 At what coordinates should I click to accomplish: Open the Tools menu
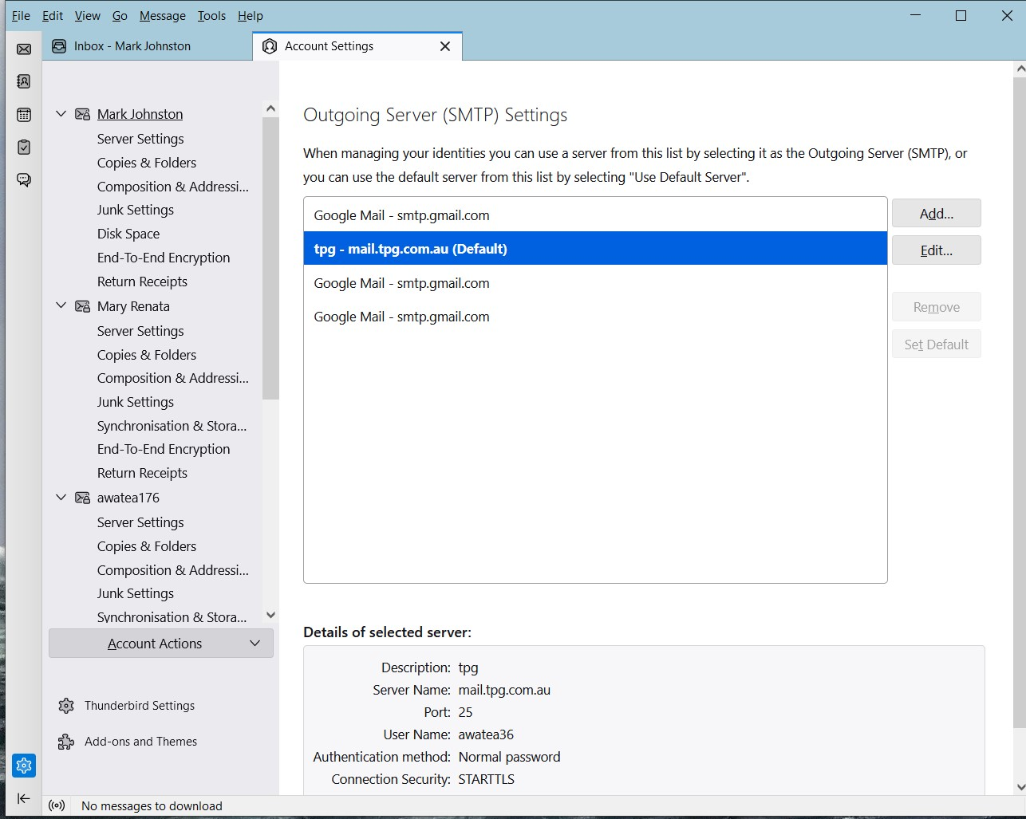(x=211, y=15)
